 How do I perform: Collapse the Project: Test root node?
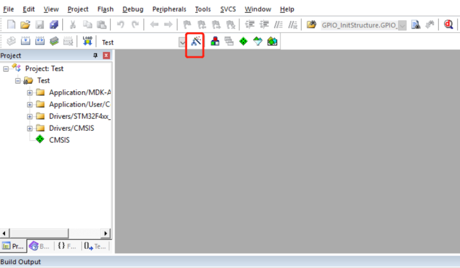click(x=6, y=69)
